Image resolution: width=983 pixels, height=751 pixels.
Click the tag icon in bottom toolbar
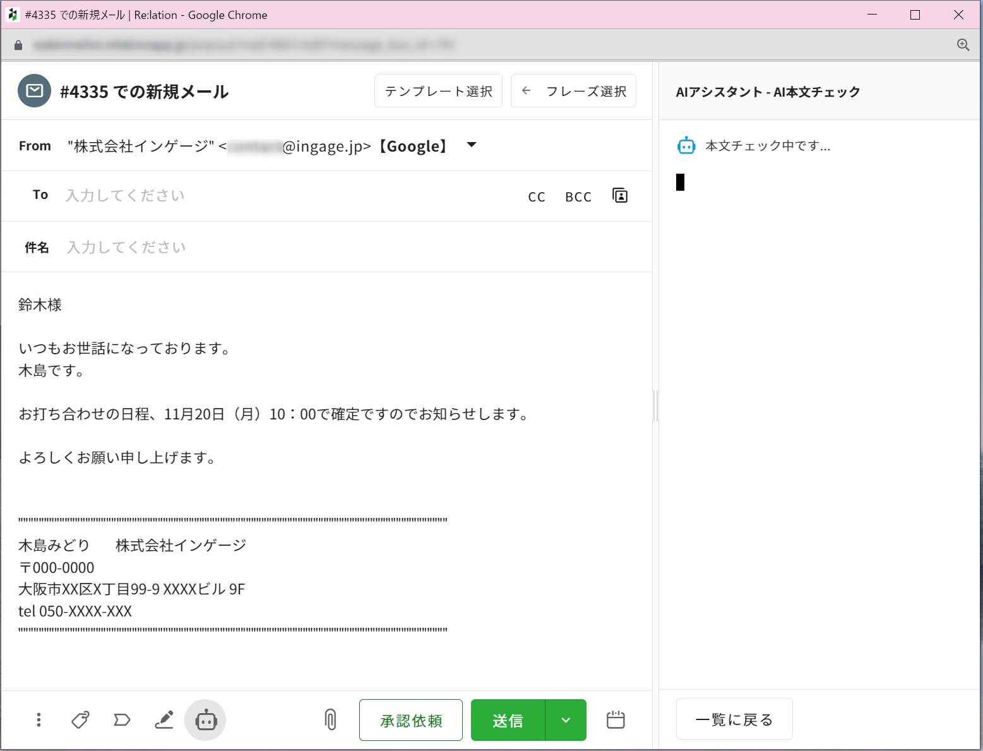click(x=80, y=719)
